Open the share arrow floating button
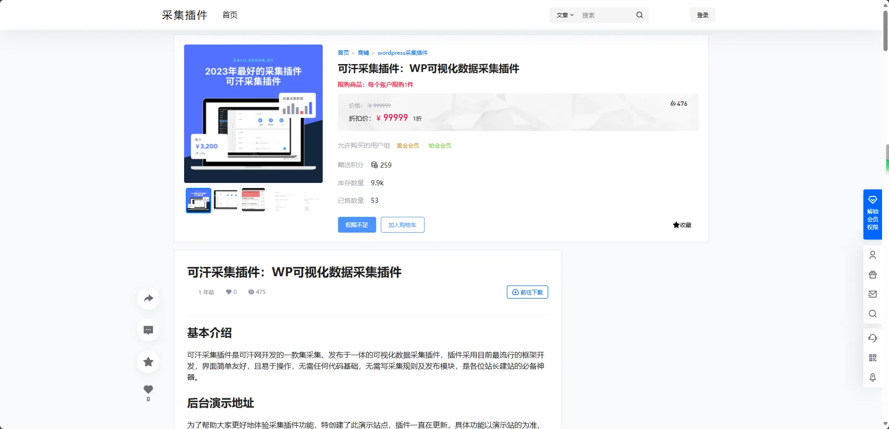The width and height of the screenshot is (889, 429). (148, 299)
